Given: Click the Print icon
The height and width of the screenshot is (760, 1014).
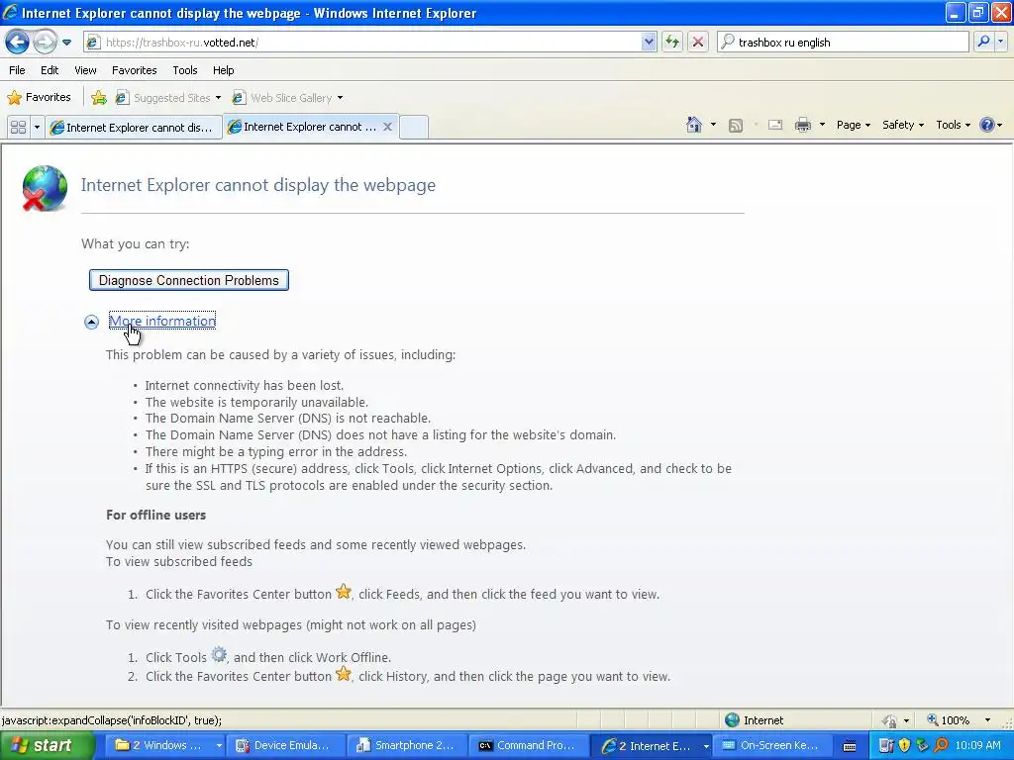Looking at the screenshot, I should click(802, 126).
